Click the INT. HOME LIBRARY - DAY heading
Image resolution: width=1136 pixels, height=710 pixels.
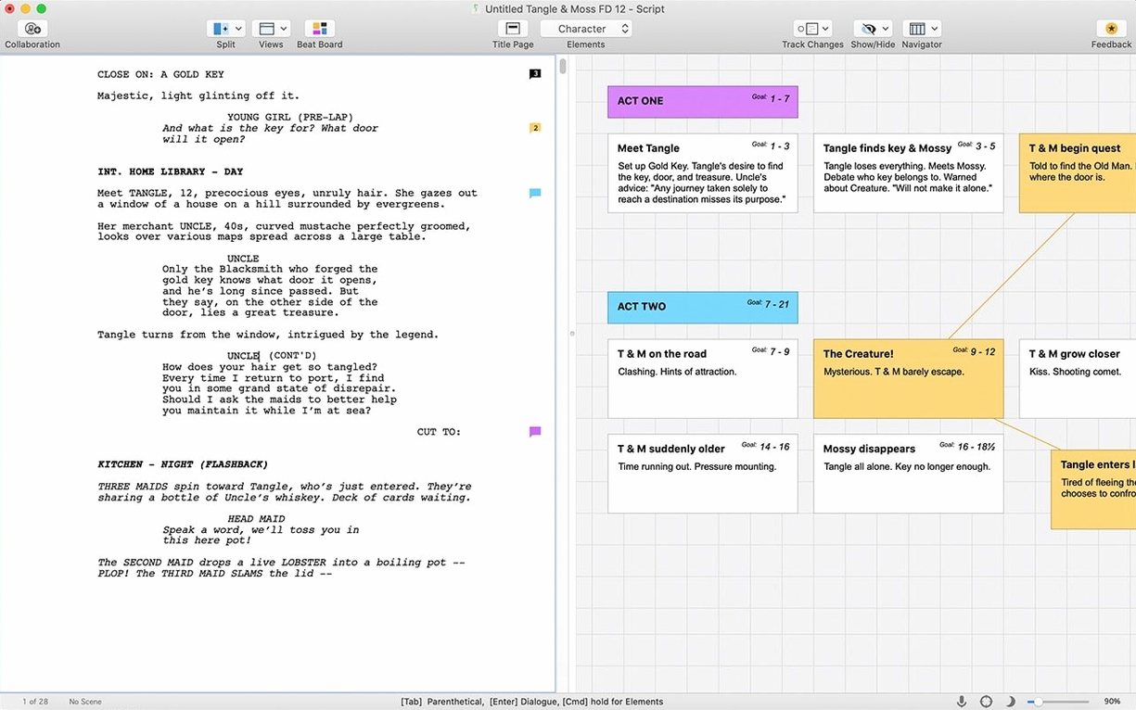point(170,171)
